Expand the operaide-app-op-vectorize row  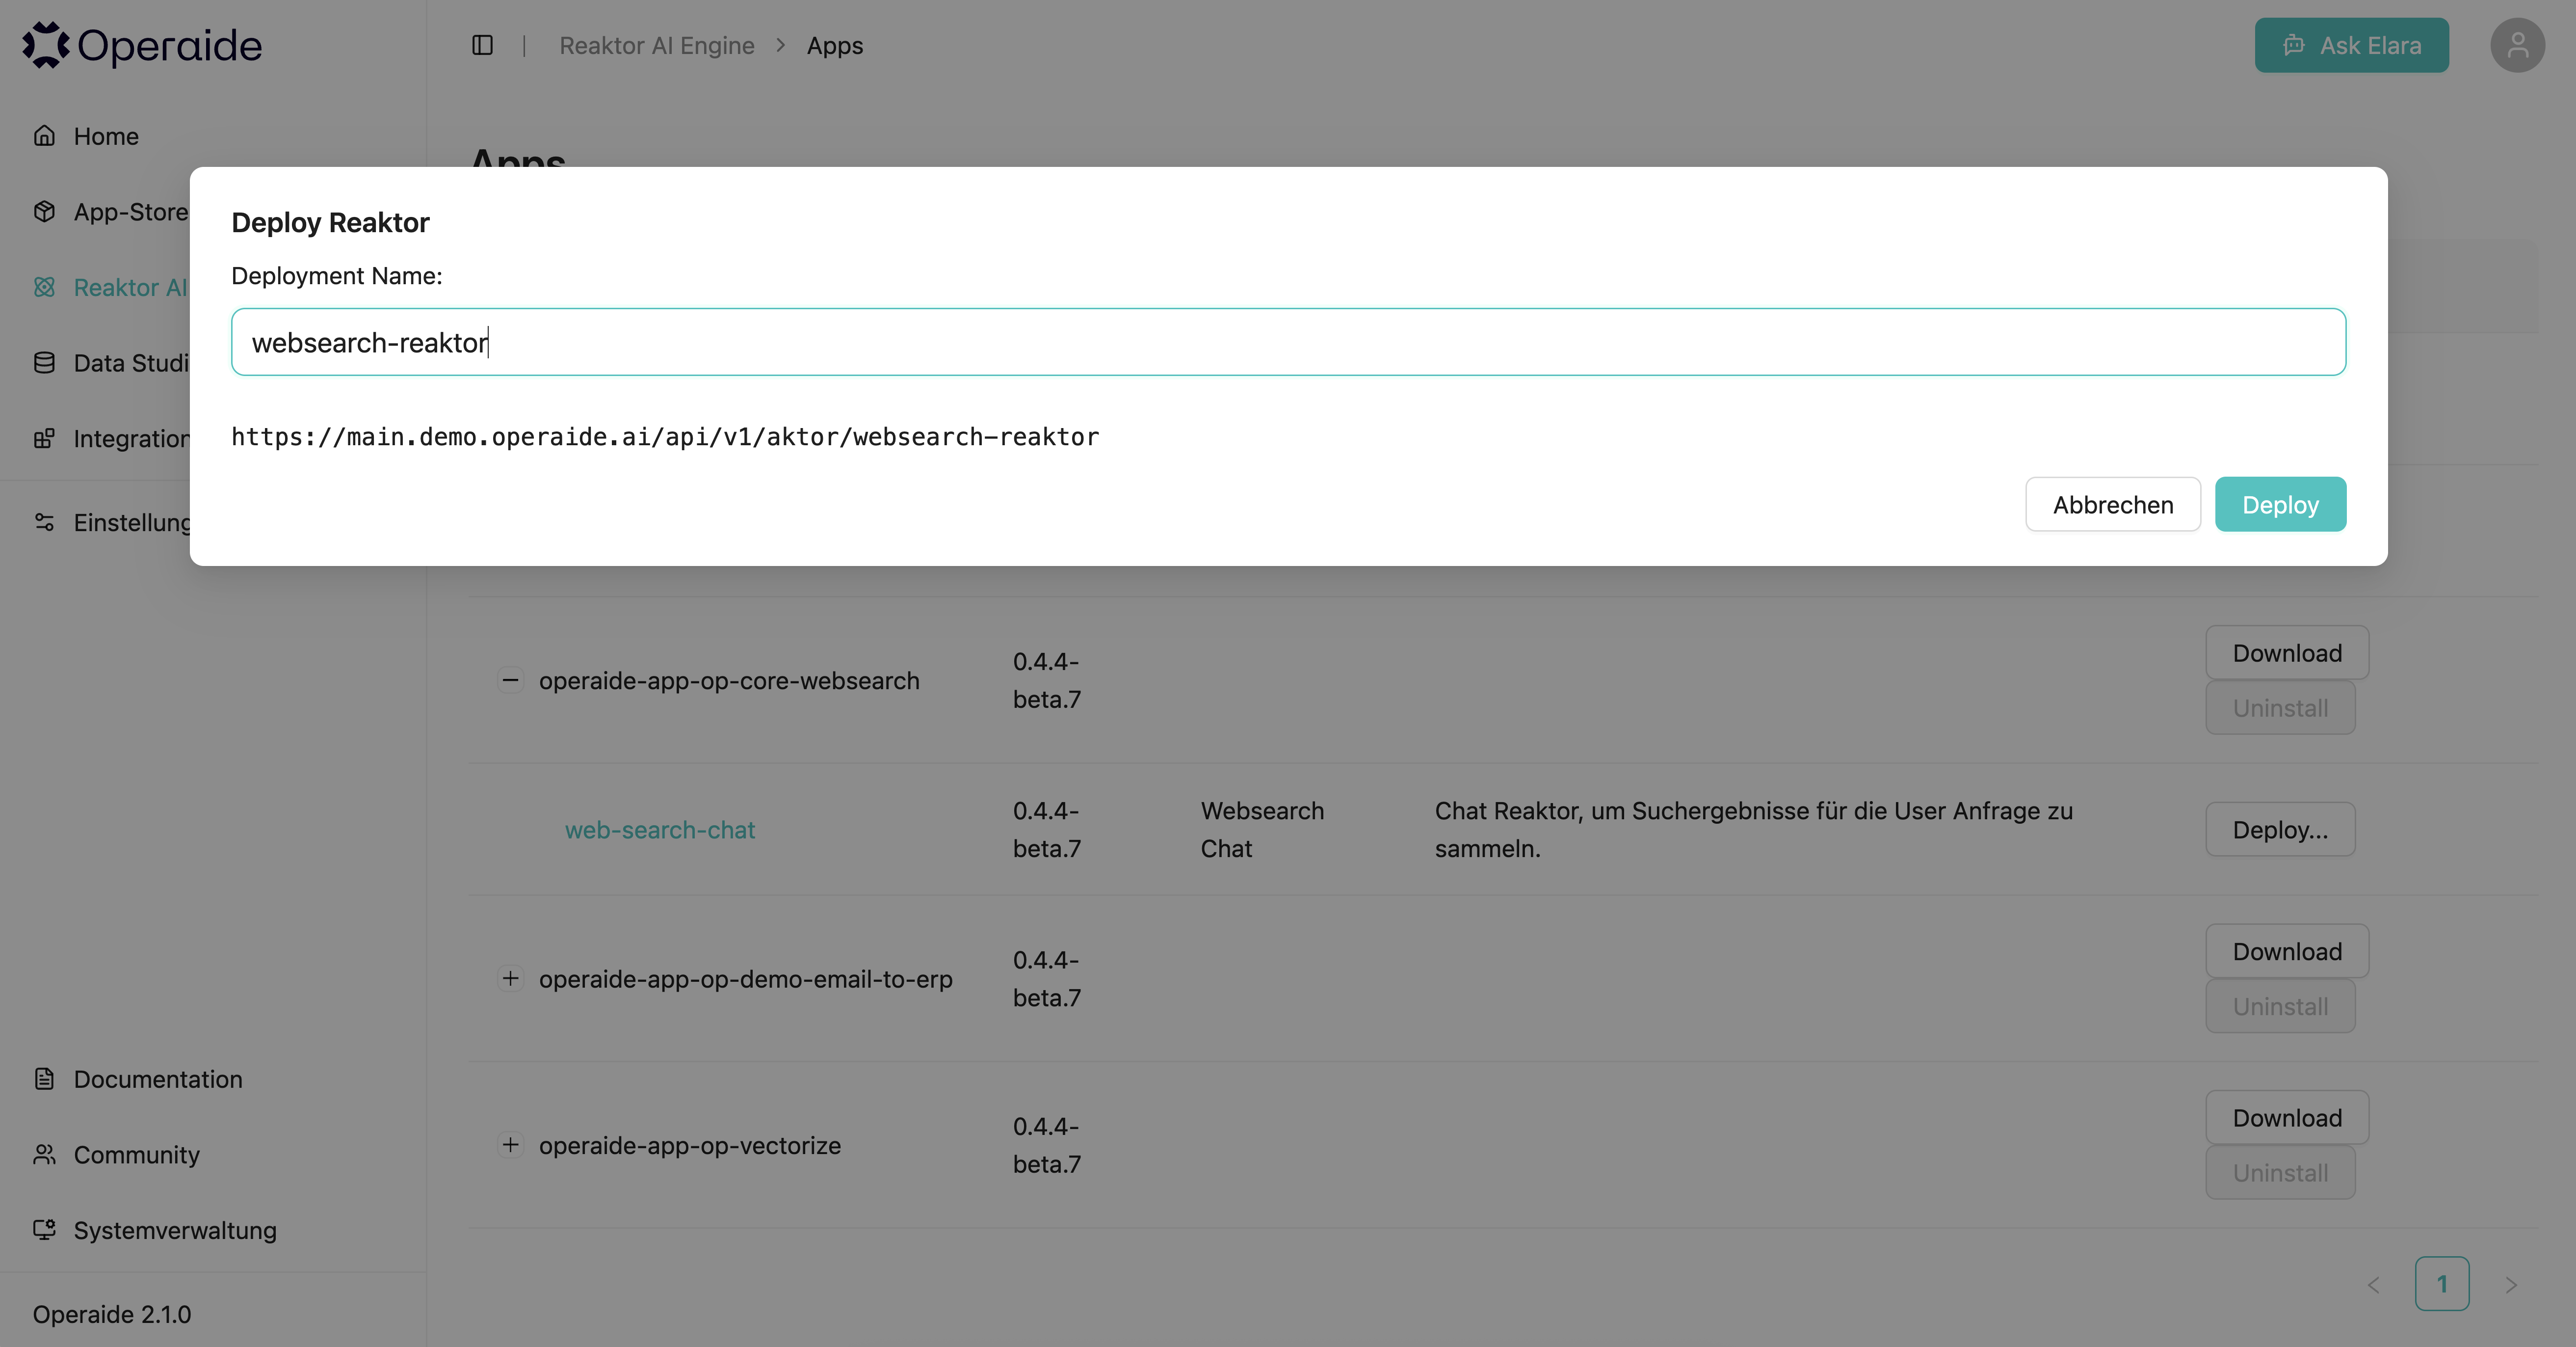pyautogui.click(x=510, y=1144)
